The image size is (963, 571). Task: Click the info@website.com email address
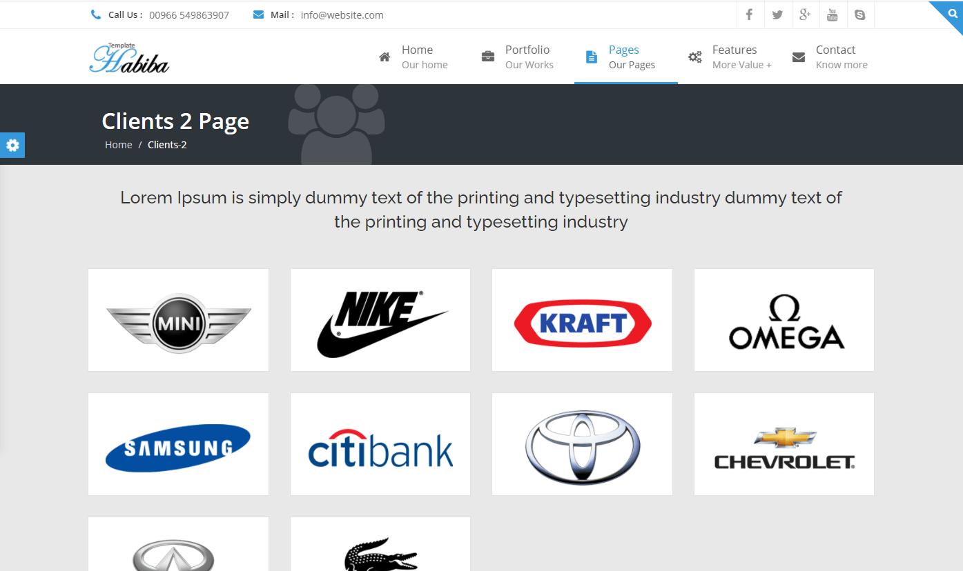coord(342,14)
